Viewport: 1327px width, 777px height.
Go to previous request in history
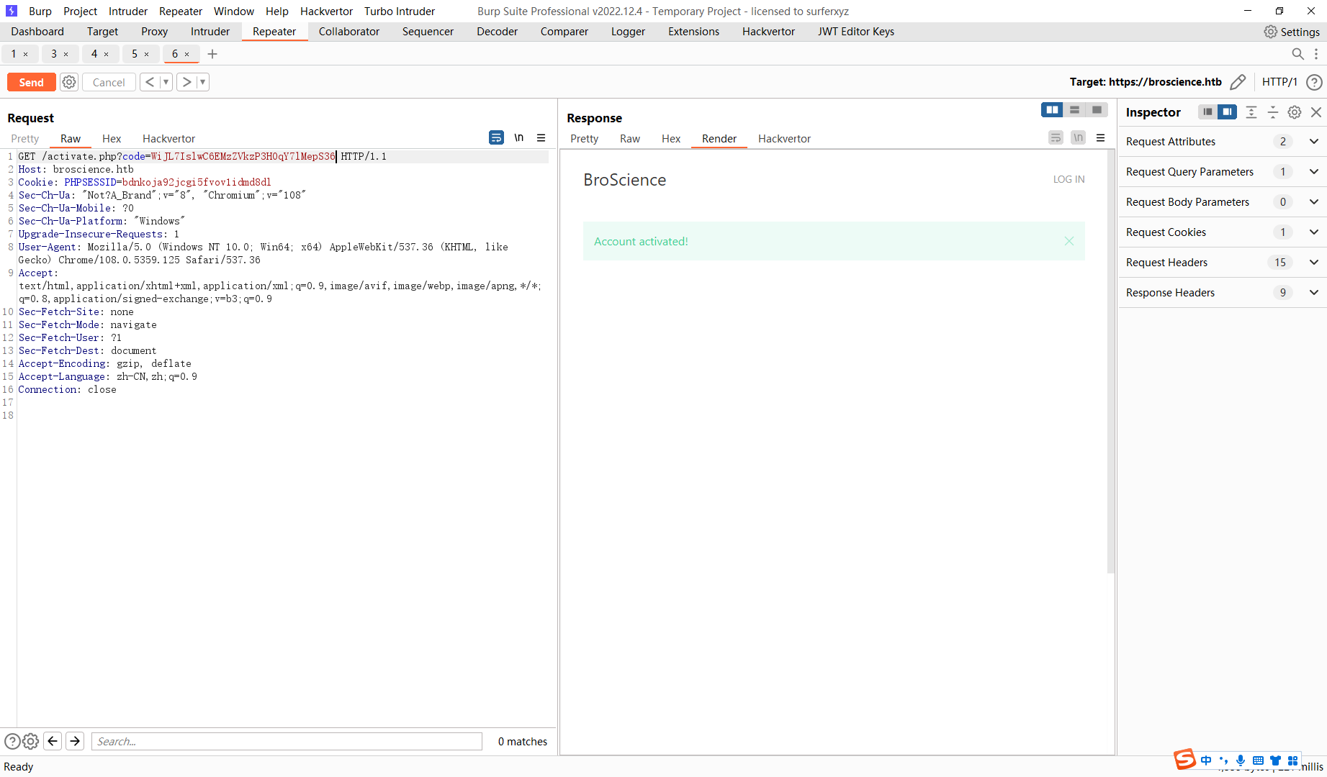click(149, 82)
